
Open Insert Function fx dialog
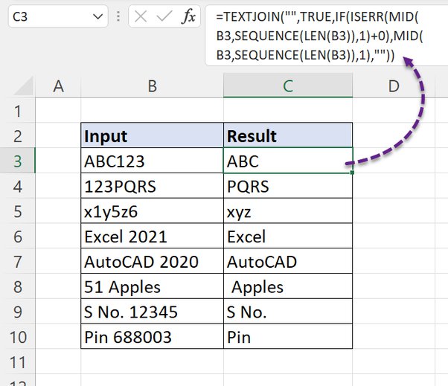pos(188,16)
